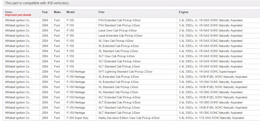Click '2004' in the SVT Lightning row
This screenshot has width=260, height=121.
45,72
